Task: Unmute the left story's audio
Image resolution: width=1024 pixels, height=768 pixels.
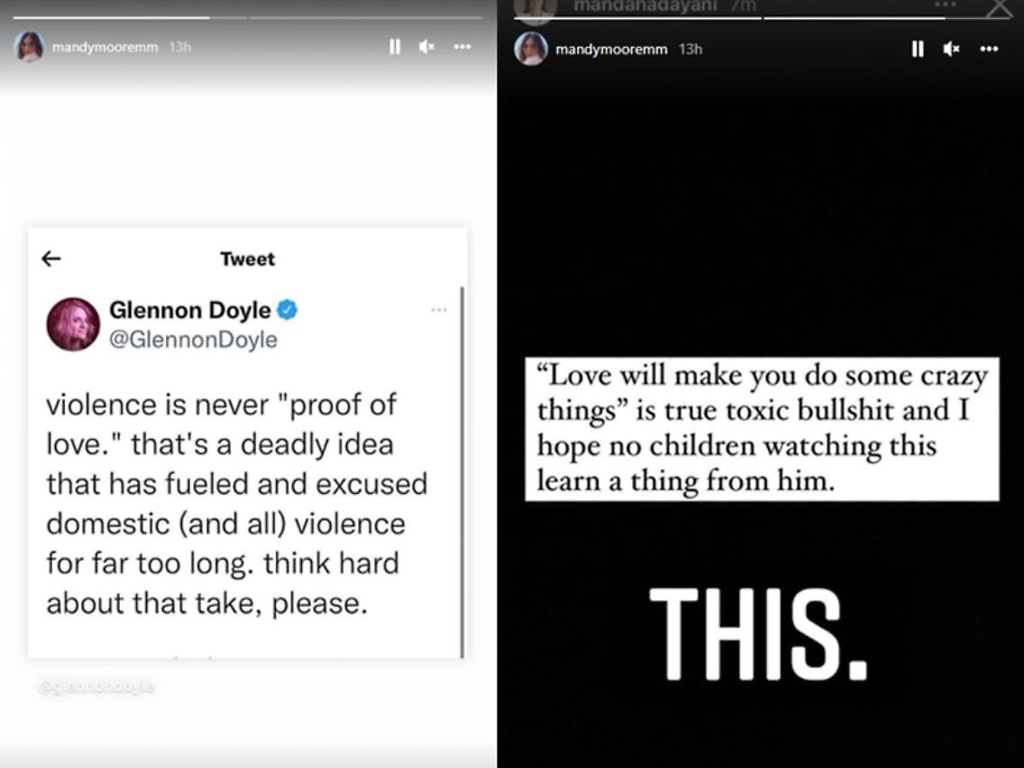Action: click(x=427, y=47)
